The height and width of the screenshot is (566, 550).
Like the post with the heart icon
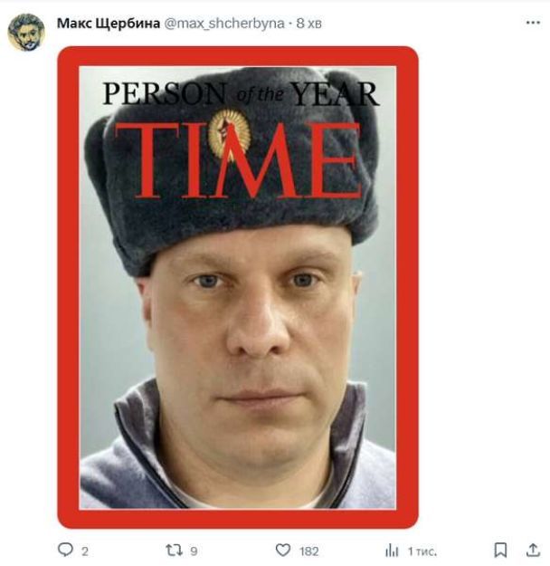click(283, 551)
